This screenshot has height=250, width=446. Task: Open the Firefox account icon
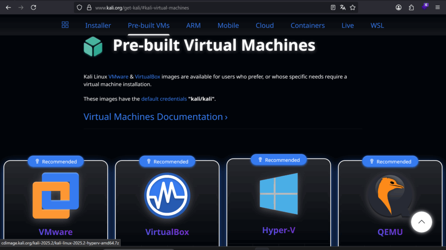pyautogui.click(x=399, y=8)
